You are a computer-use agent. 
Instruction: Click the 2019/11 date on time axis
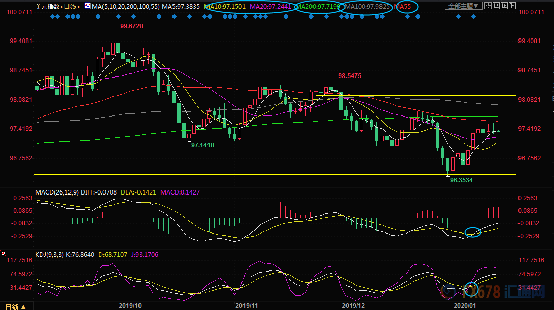(247, 306)
